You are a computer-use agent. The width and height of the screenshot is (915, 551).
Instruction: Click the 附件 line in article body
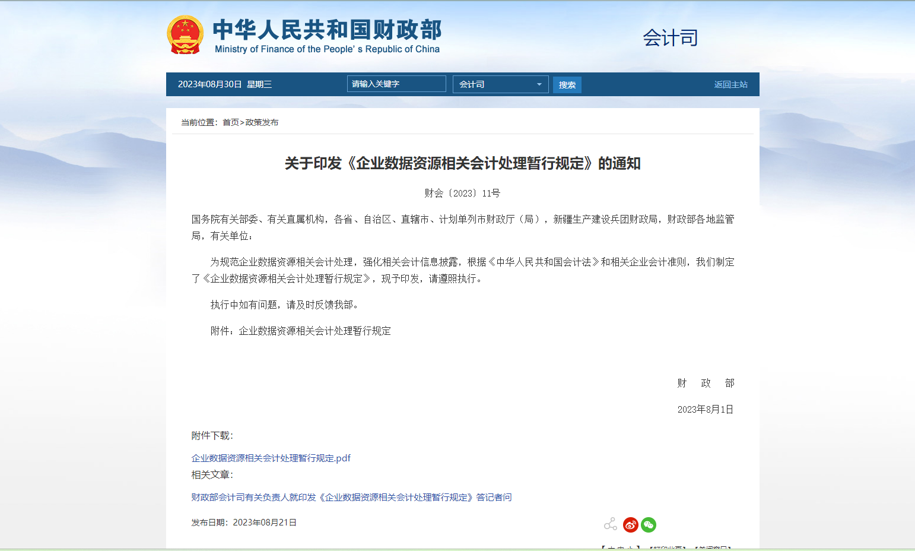click(x=301, y=331)
